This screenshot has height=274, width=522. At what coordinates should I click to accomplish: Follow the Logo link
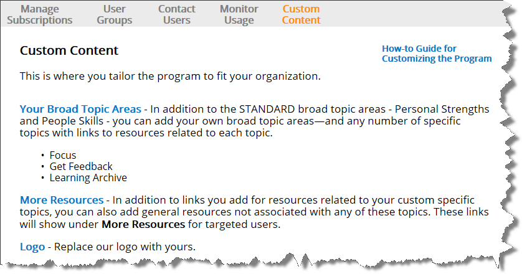click(32, 247)
